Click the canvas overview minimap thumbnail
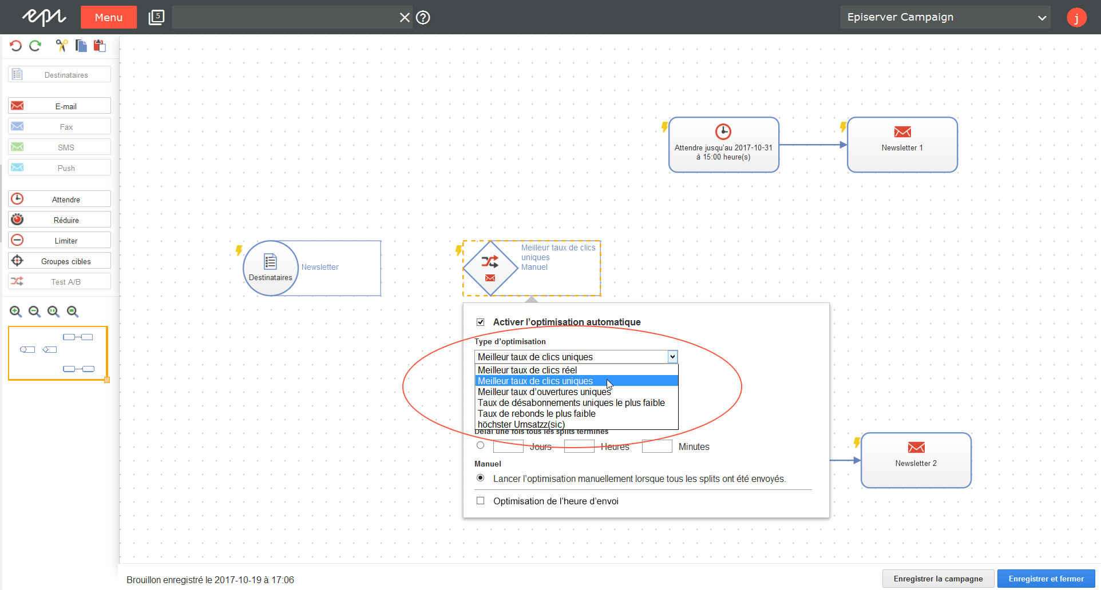Viewport: 1101px width, 590px height. pyautogui.click(x=58, y=353)
